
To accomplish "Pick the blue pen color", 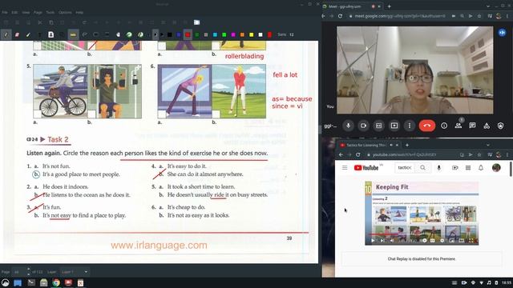I will 179,34.
